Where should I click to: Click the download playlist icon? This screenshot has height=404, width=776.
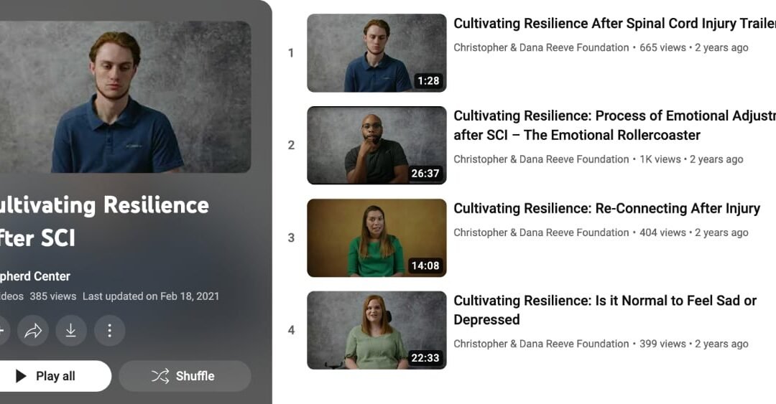[71, 330]
